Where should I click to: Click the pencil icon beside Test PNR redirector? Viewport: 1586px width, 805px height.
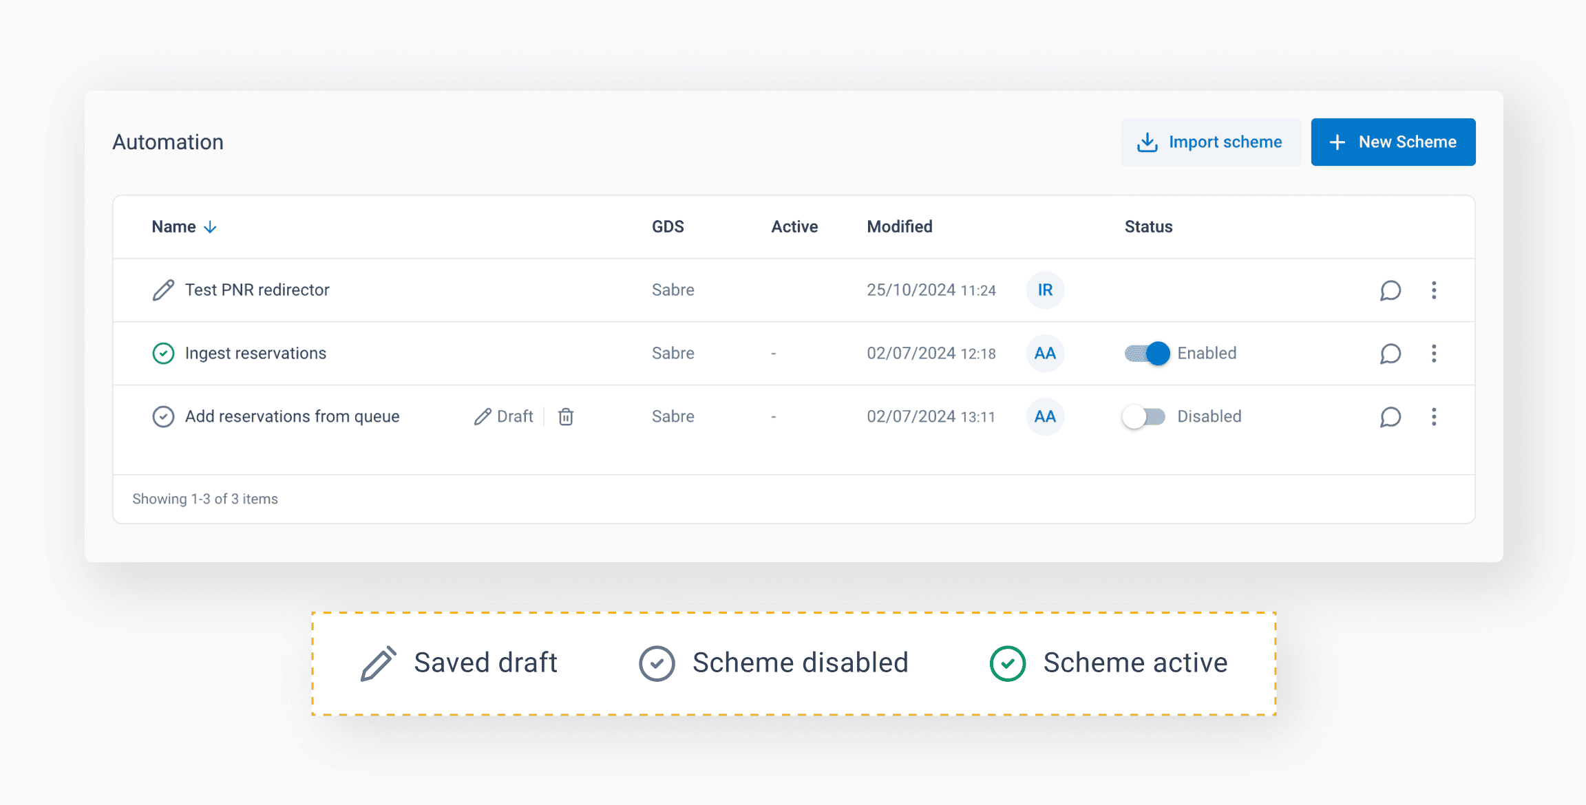pos(163,290)
